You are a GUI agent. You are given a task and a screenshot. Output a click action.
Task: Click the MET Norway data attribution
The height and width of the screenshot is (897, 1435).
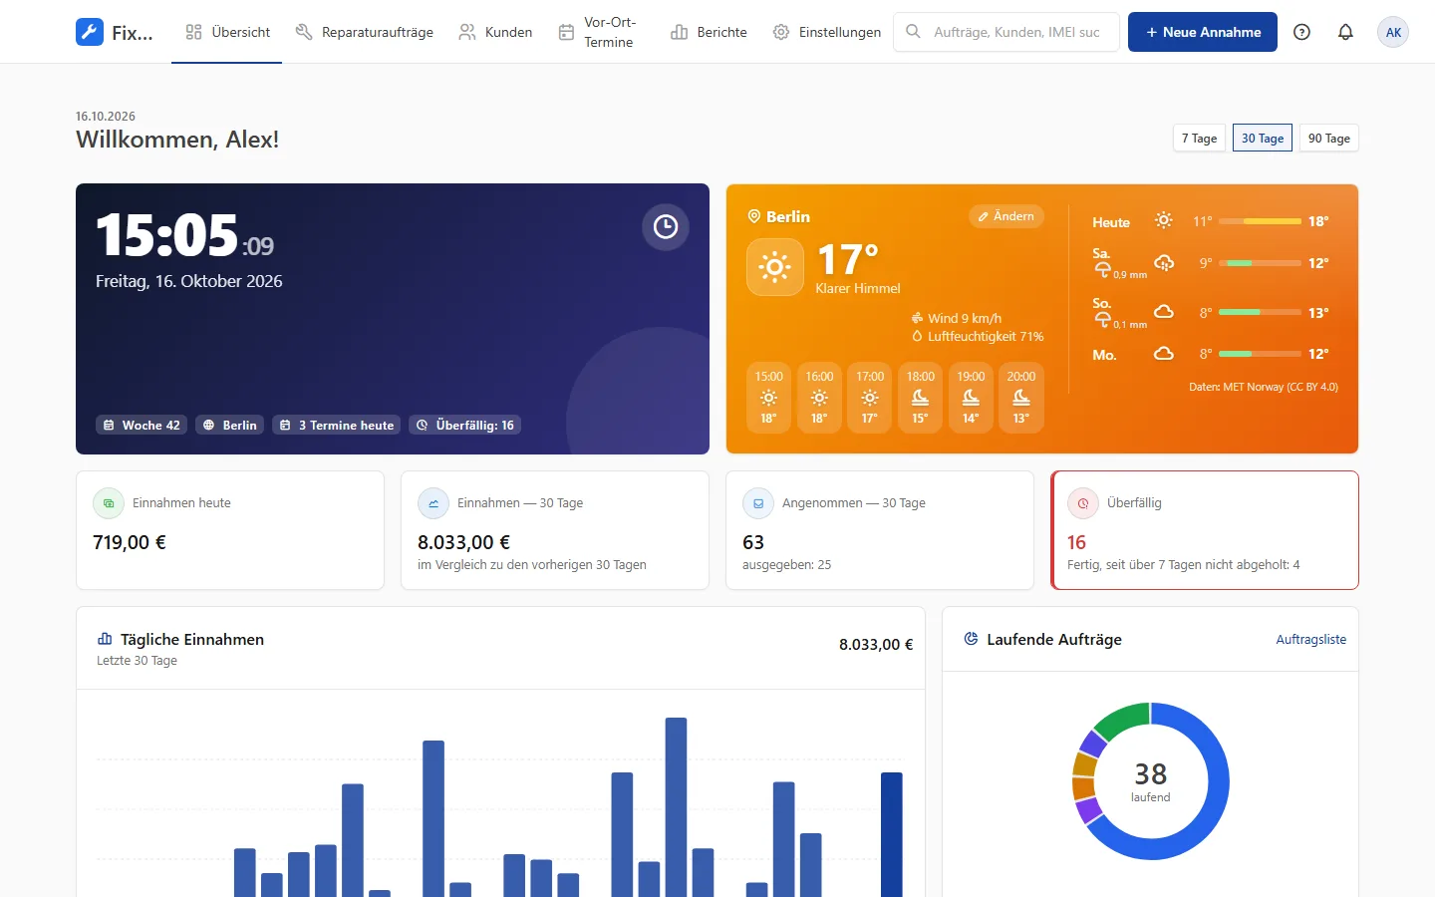(1264, 387)
